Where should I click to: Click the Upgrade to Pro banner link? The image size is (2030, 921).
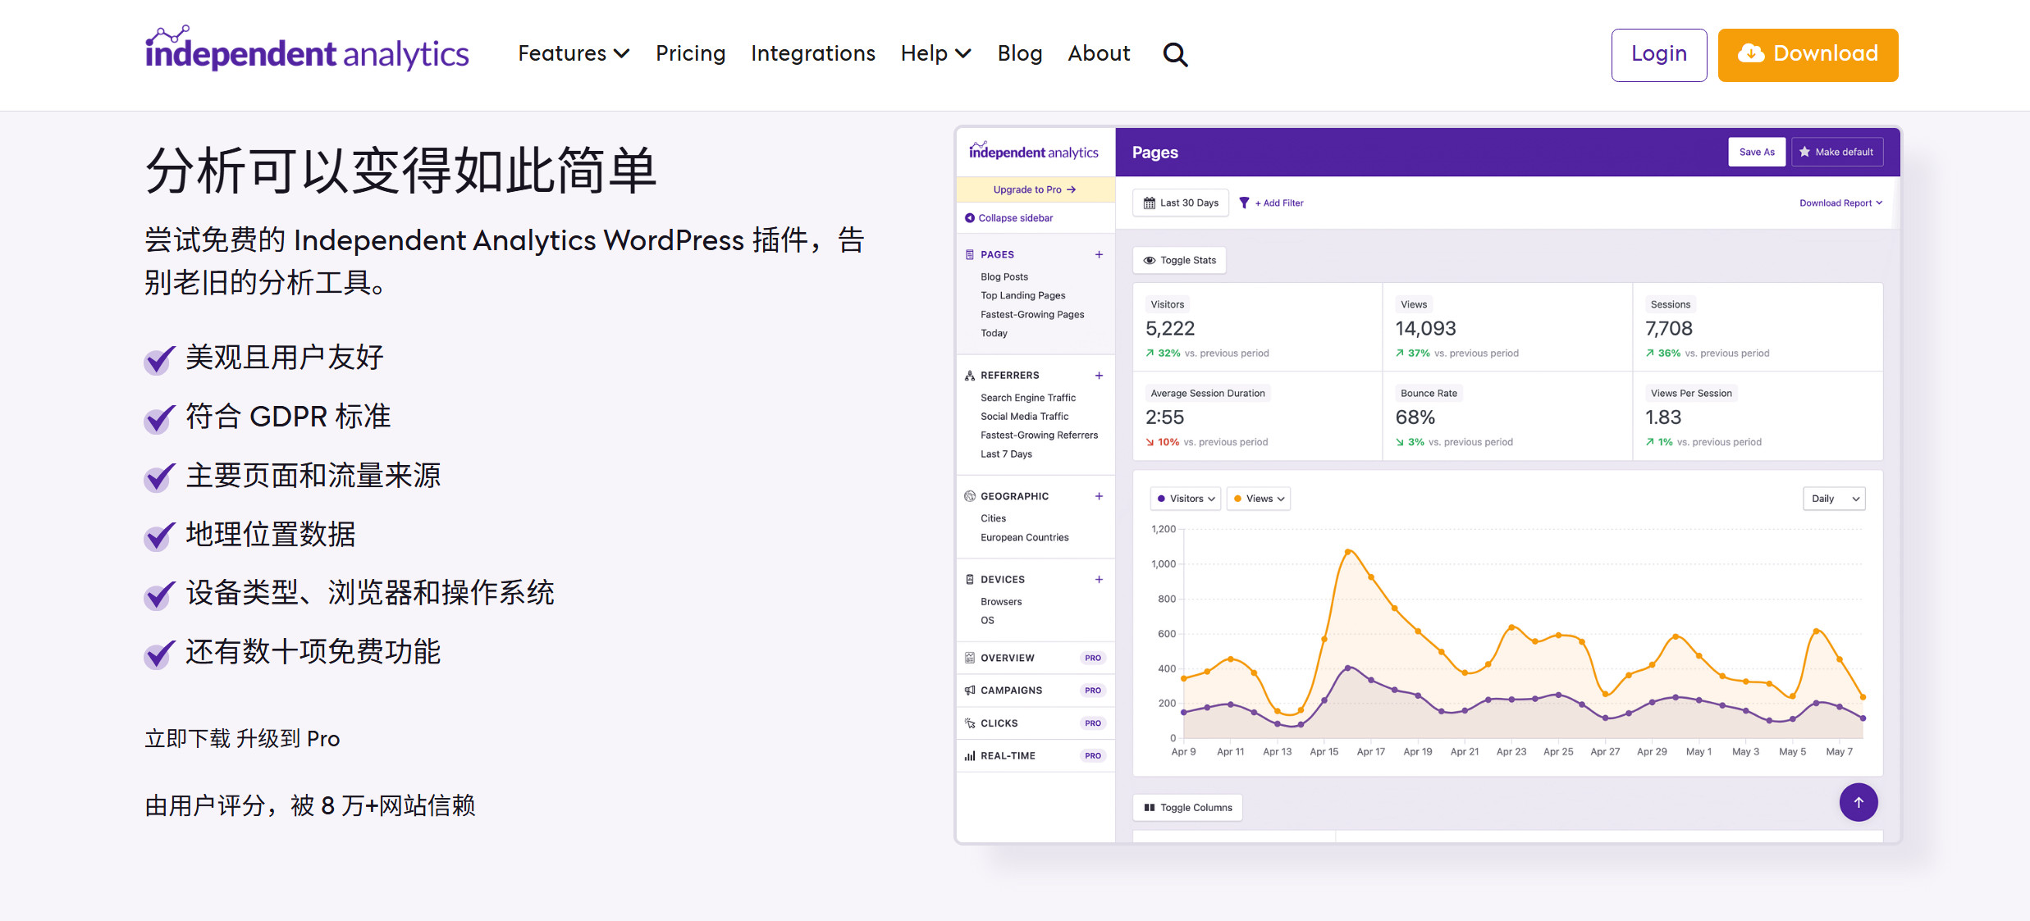1035,189
